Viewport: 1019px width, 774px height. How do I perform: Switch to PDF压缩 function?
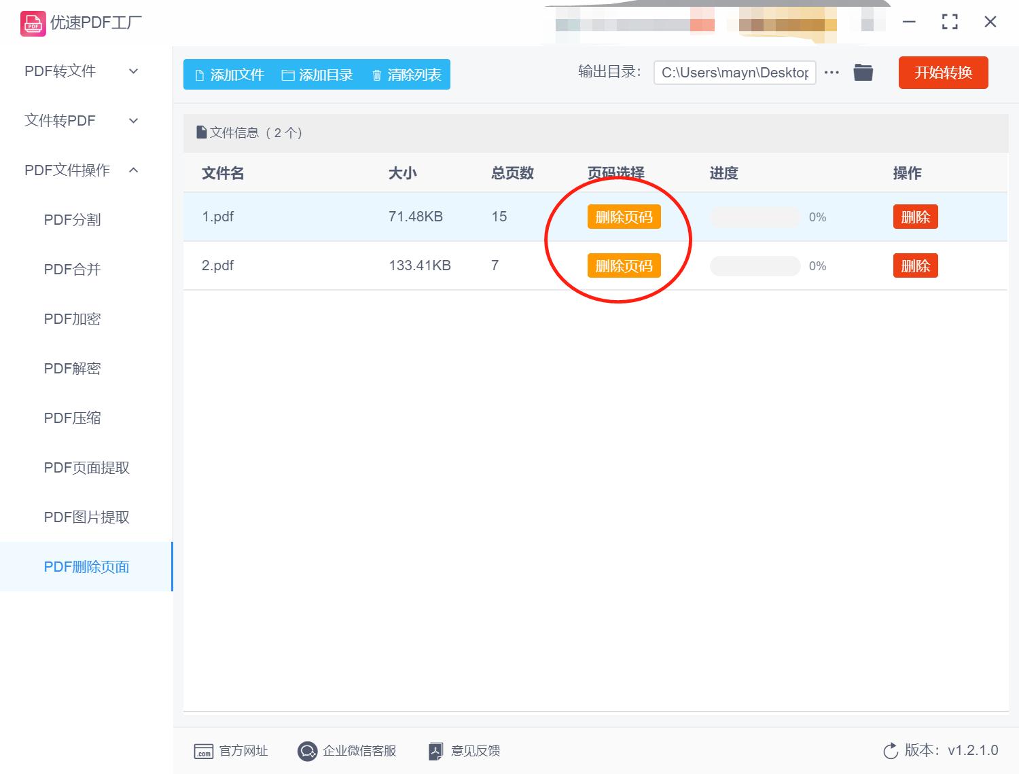72,418
